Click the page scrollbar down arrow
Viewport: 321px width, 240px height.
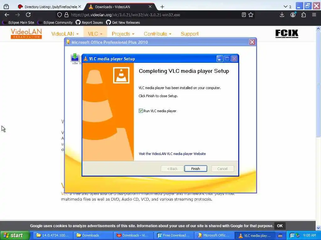318,228
